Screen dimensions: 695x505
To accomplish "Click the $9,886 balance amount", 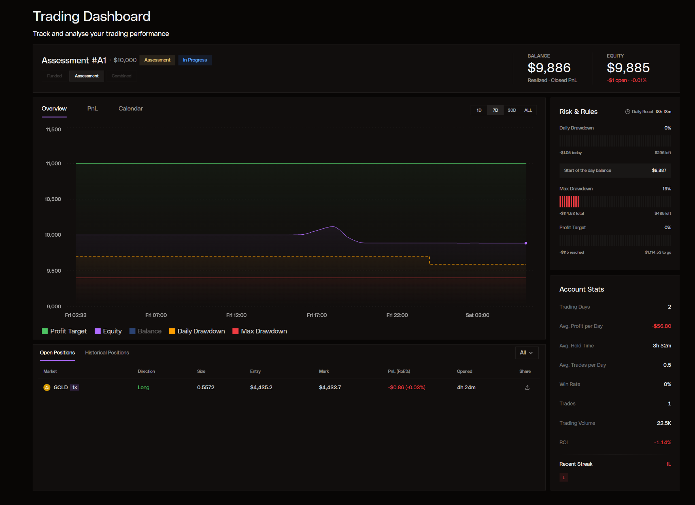I will pyautogui.click(x=549, y=68).
